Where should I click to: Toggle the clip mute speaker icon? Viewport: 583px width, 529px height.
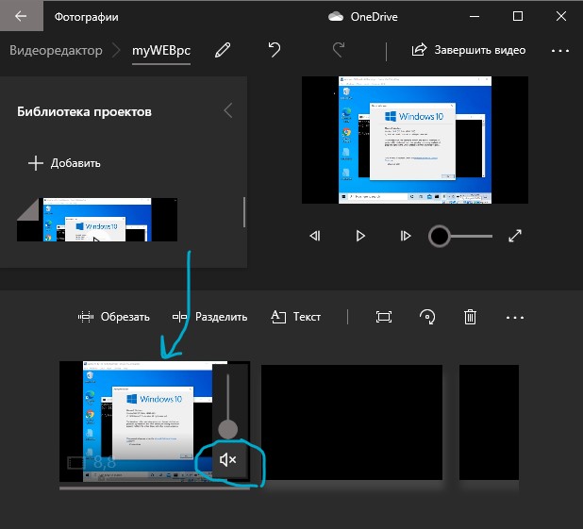click(x=228, y=460)
